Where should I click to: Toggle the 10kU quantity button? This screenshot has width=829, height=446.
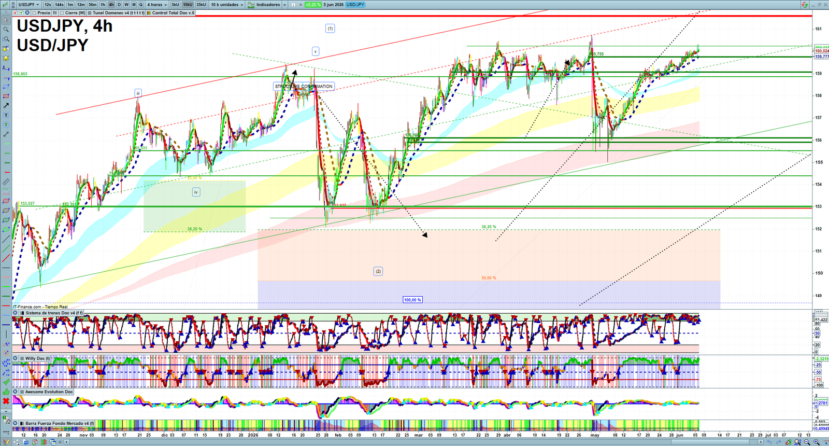click(188, 5)
